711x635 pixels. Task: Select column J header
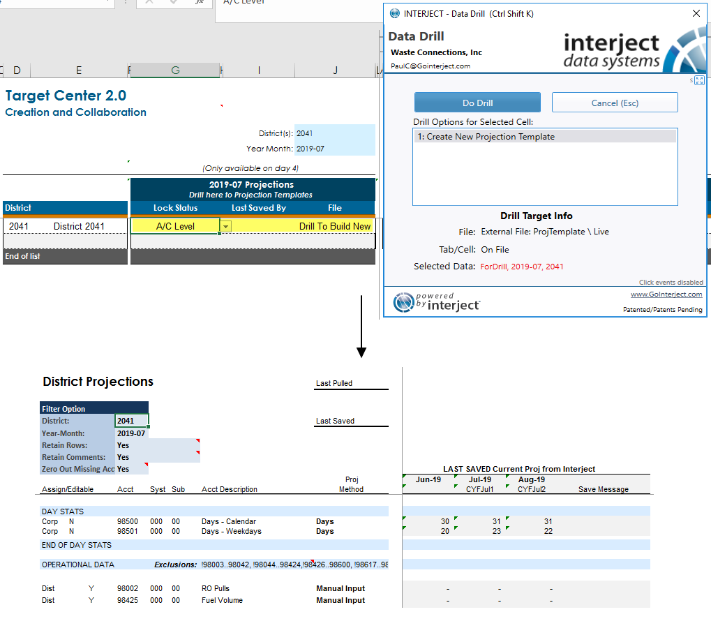(335, 70)
